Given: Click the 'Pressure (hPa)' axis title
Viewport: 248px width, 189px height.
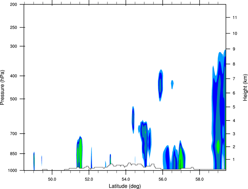Looking at the screenshot, I should 2,88.
